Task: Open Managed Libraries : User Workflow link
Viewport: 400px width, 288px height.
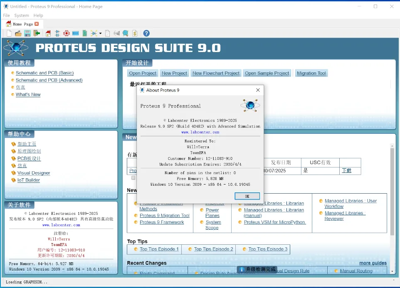Action: (x=351, y=203)
